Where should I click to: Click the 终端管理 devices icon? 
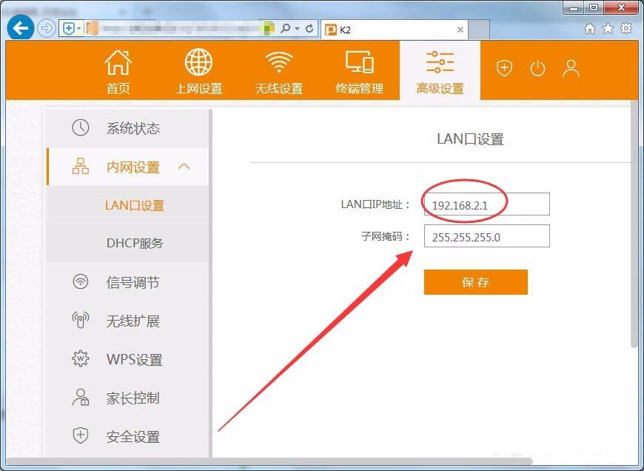click(359, 63)
